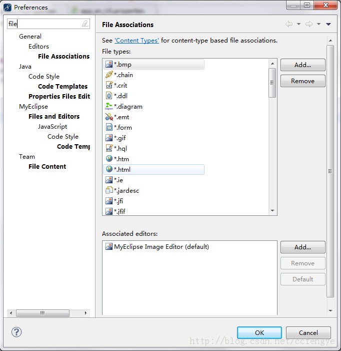
Task: Remove the selected file type
Action: point(302,81)
